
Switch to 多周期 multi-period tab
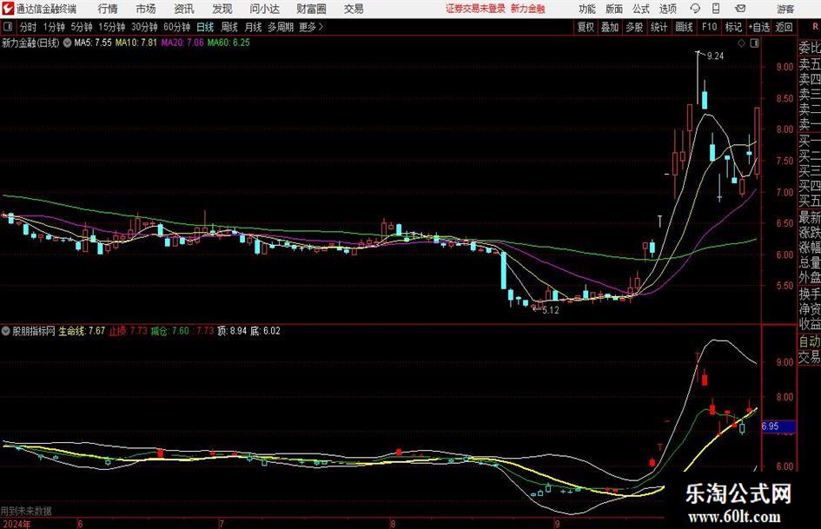pyautogui.click(x=281, y=27)
